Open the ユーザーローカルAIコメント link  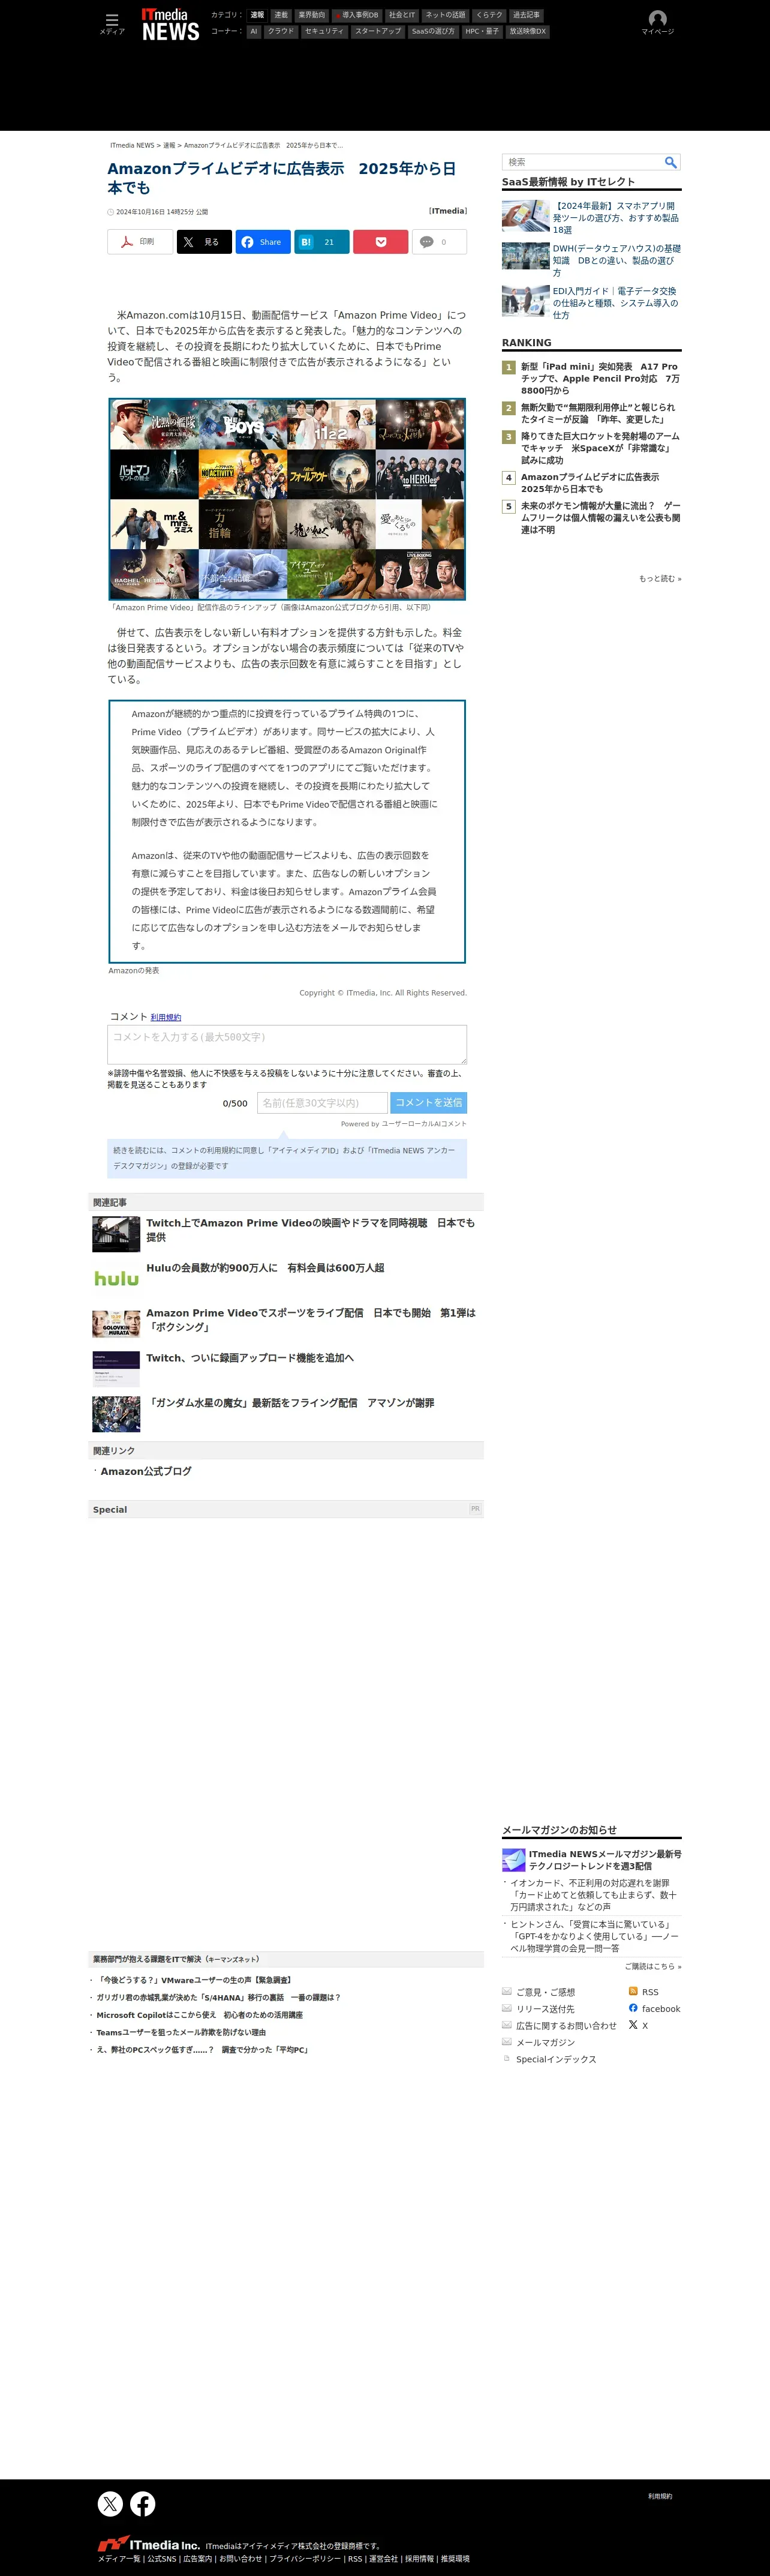[424, 1124]
